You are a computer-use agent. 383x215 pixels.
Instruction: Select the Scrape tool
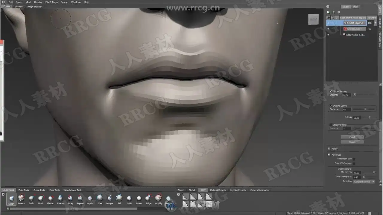click(x=110, y=199)
